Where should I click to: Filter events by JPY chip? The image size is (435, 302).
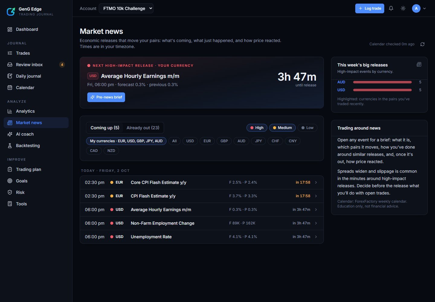pos(259,141)
